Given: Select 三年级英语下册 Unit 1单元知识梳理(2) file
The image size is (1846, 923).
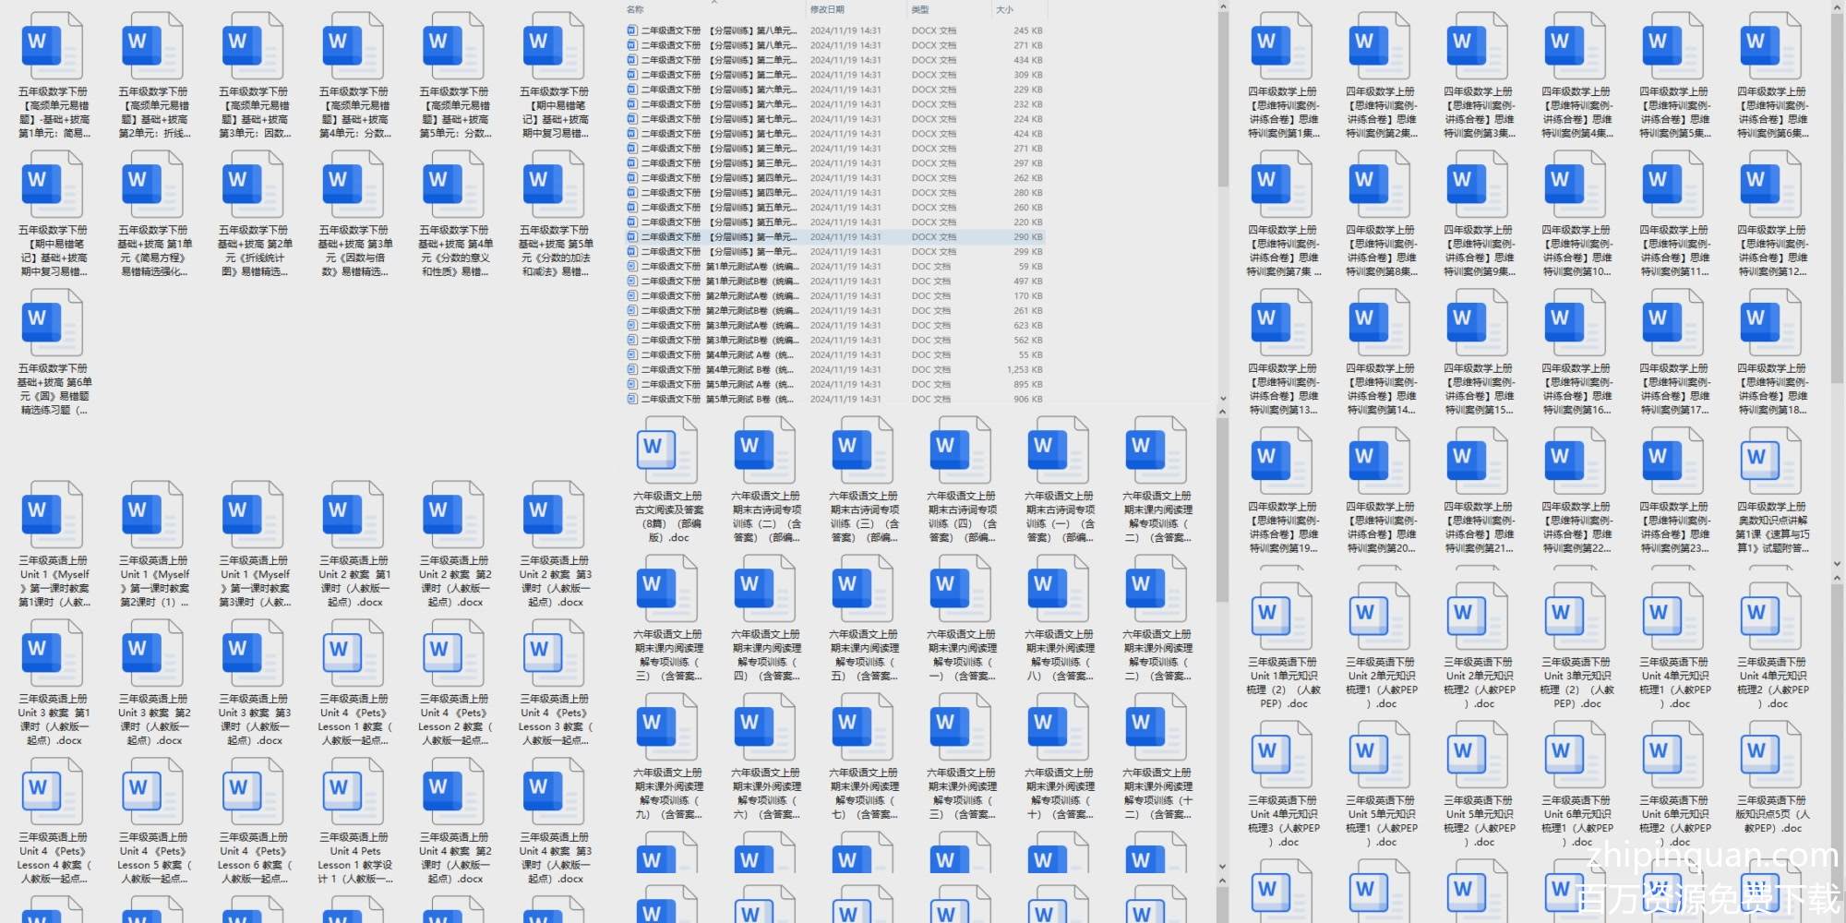Looking at the screenshot, I should [1282, 617].
